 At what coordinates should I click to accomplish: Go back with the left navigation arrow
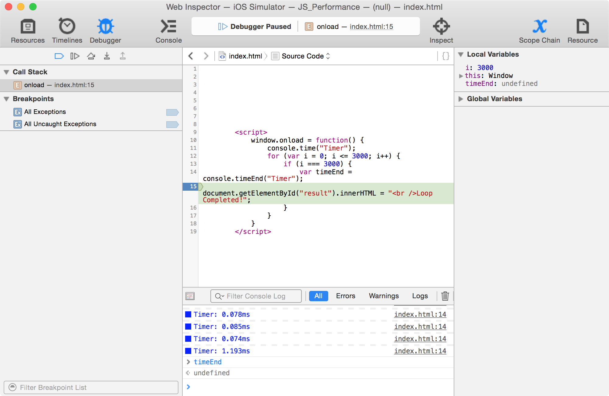tap(191, 56)
